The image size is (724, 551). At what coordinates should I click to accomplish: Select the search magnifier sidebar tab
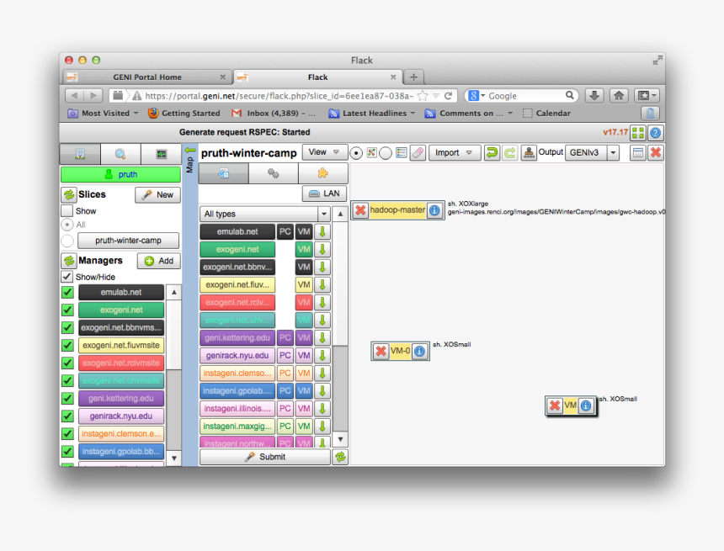point(120,154)
